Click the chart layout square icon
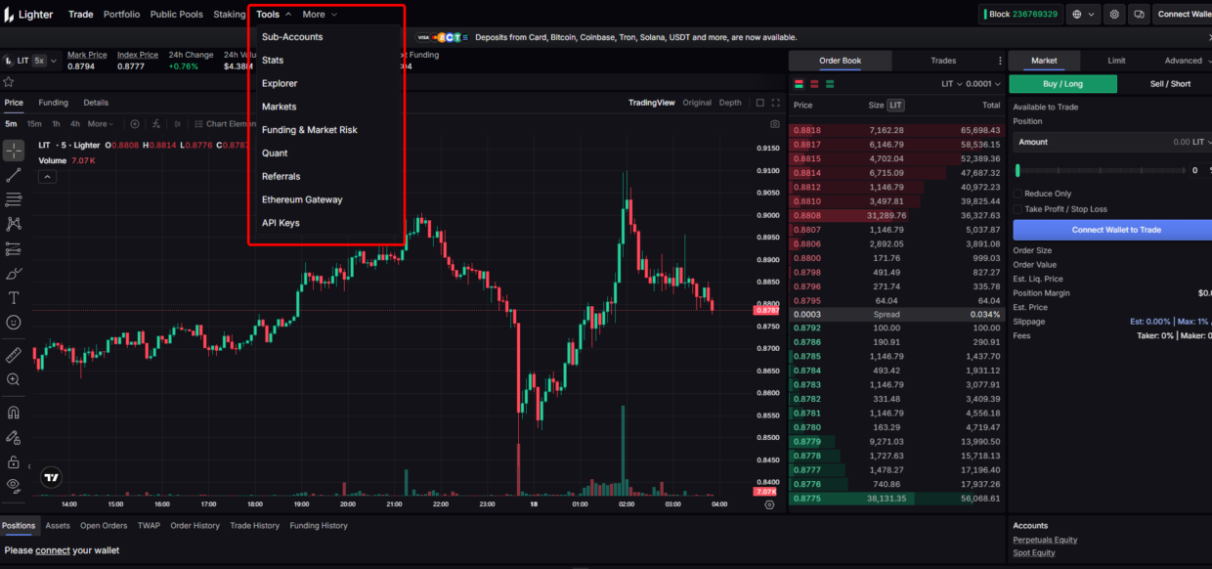This screenshot has height=569, width=1212. click(760, 103)
